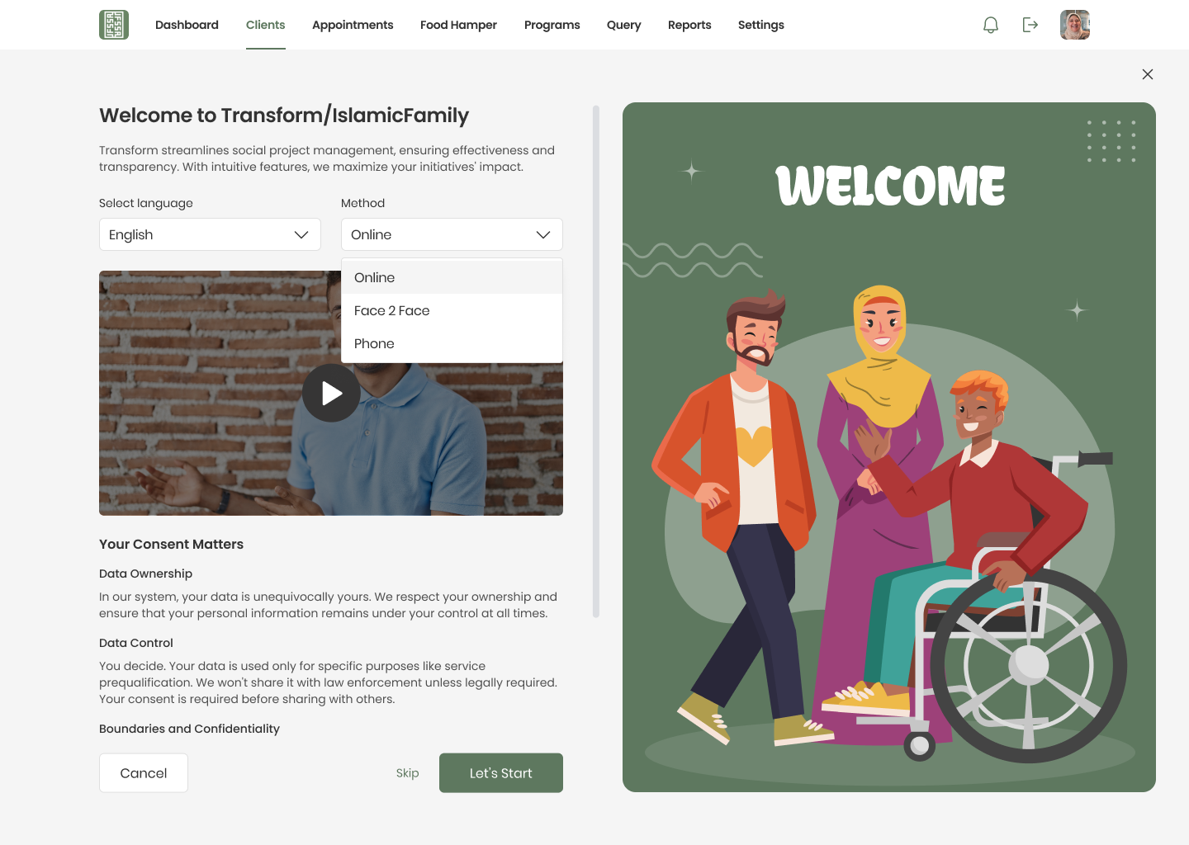Switch to Food Hamper section
Screen dimensions: 1189x845
click(458, 25)
